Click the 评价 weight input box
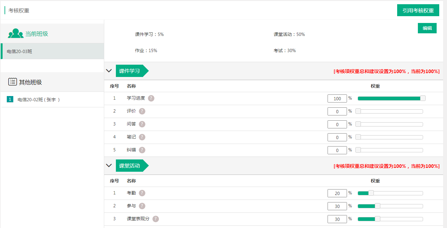This screenshot has width=447, height=228. (337, 112)
